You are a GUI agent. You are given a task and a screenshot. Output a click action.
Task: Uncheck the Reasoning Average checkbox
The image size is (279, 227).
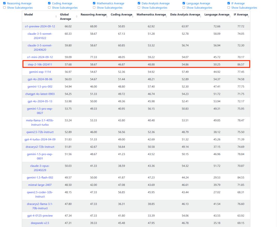(4, 3)
